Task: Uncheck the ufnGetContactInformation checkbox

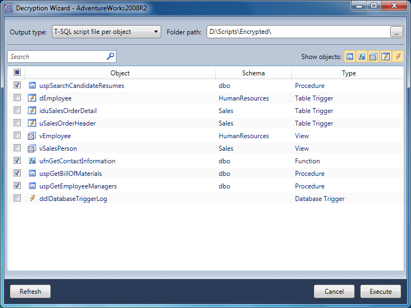Action: pyautogui.click(x=17, y=161)
